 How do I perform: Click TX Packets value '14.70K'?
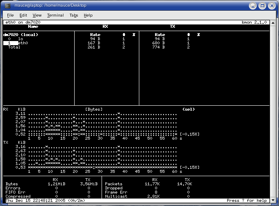(x=184, y=184)
